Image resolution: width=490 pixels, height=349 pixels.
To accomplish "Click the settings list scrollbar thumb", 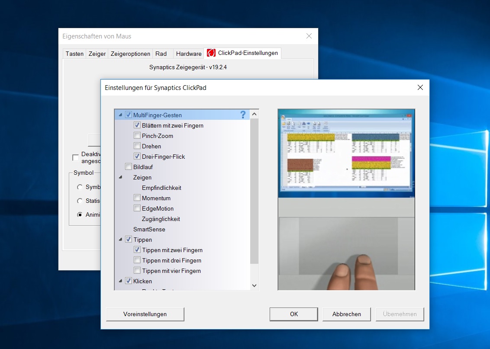I will click(x=255, y=191).
